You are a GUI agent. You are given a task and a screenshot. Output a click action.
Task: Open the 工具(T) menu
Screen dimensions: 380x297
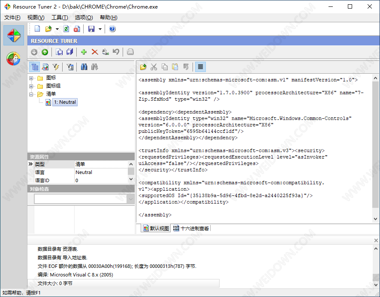coord(60,18)
